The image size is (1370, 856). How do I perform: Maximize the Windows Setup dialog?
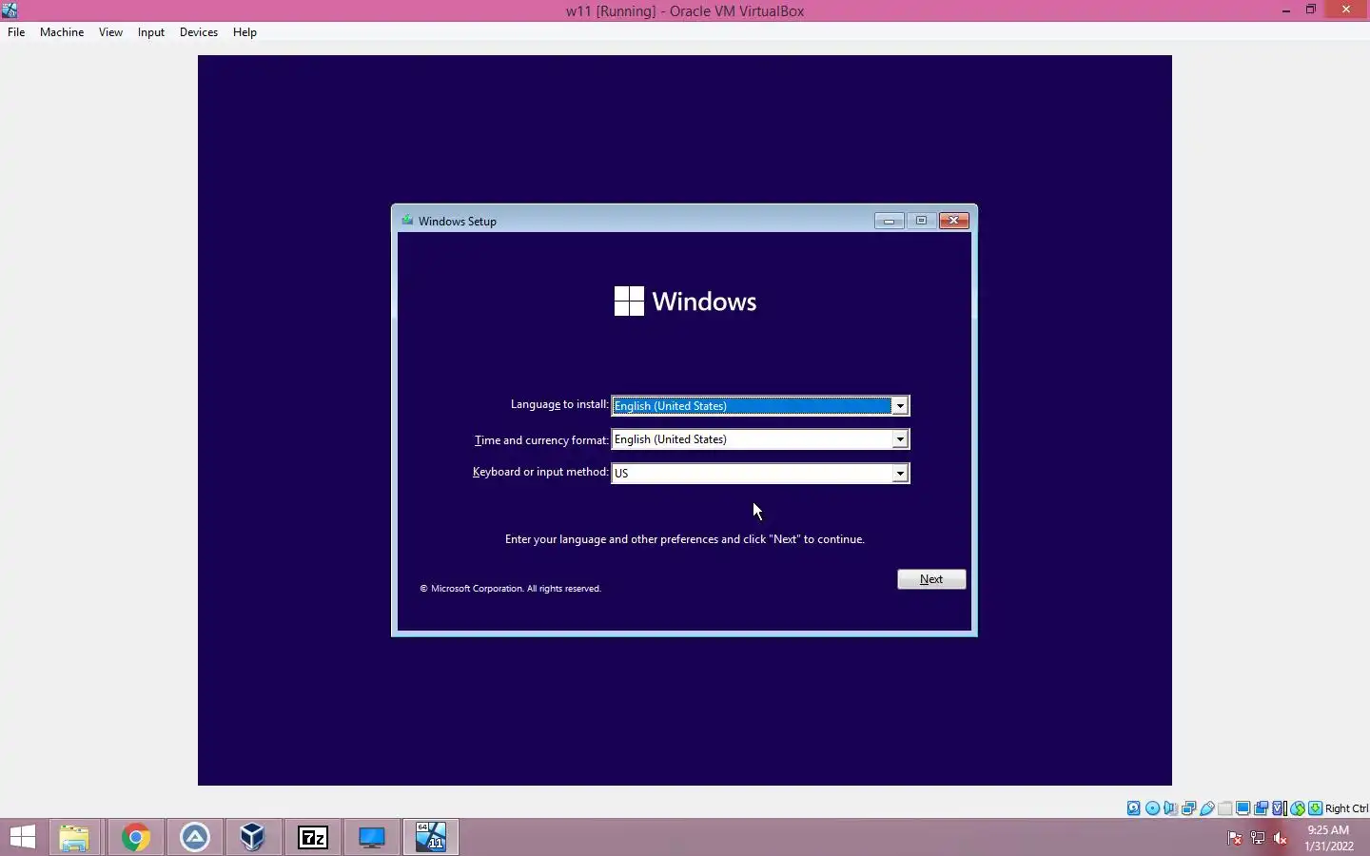point(921,221)
